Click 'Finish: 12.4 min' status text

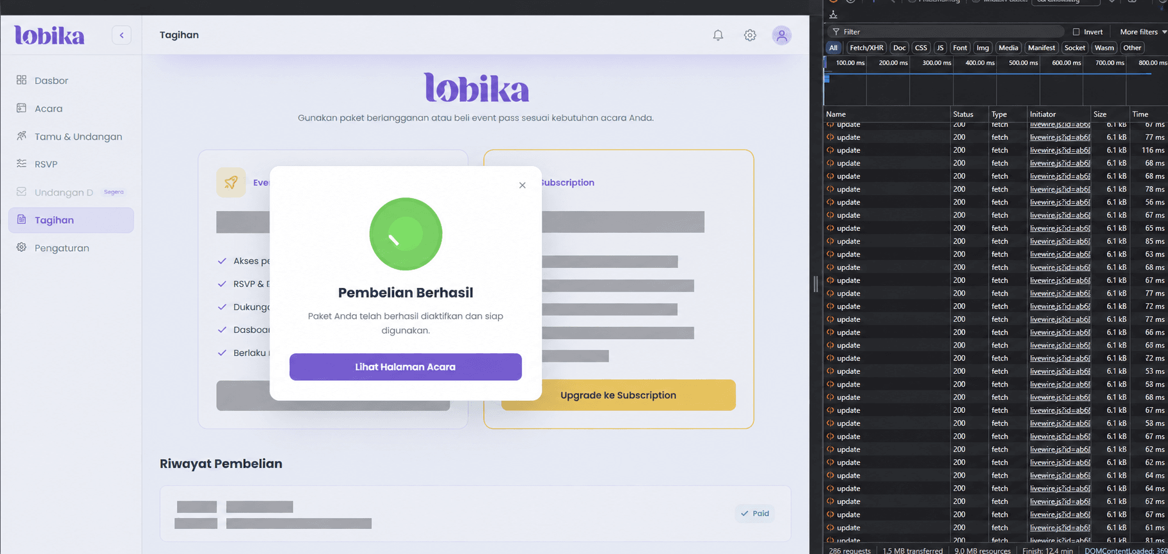click(x=1047, y=550)
